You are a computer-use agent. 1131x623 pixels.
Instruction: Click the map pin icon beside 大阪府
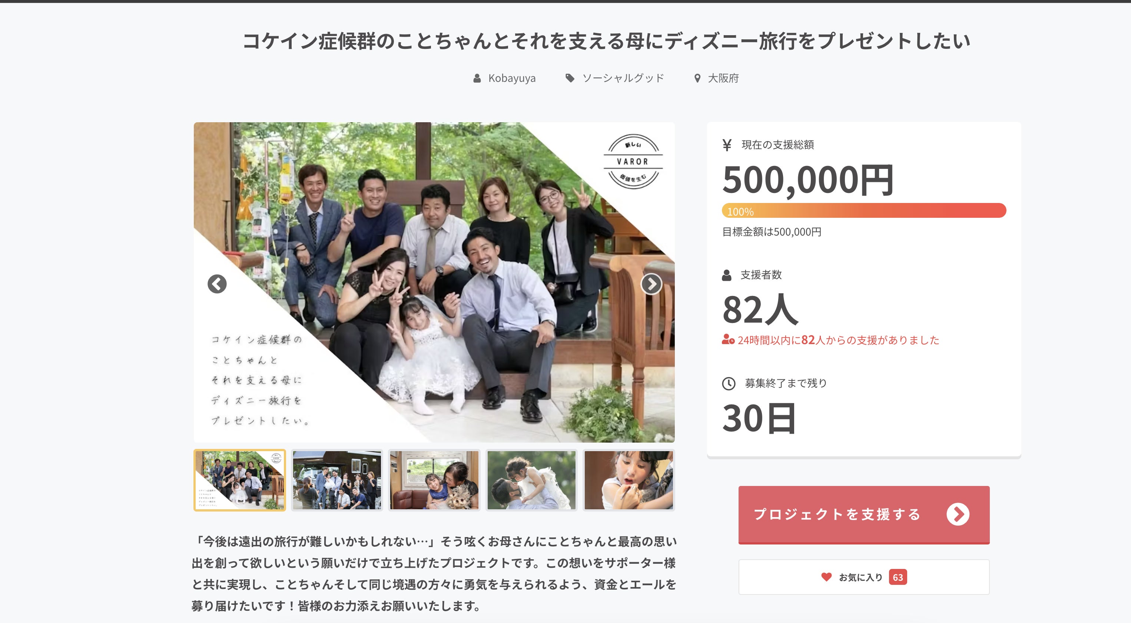coord(697,79)
